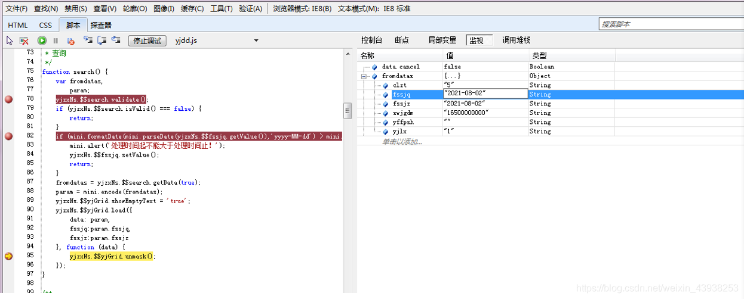Click the break-on-error icon

[70, 41]
